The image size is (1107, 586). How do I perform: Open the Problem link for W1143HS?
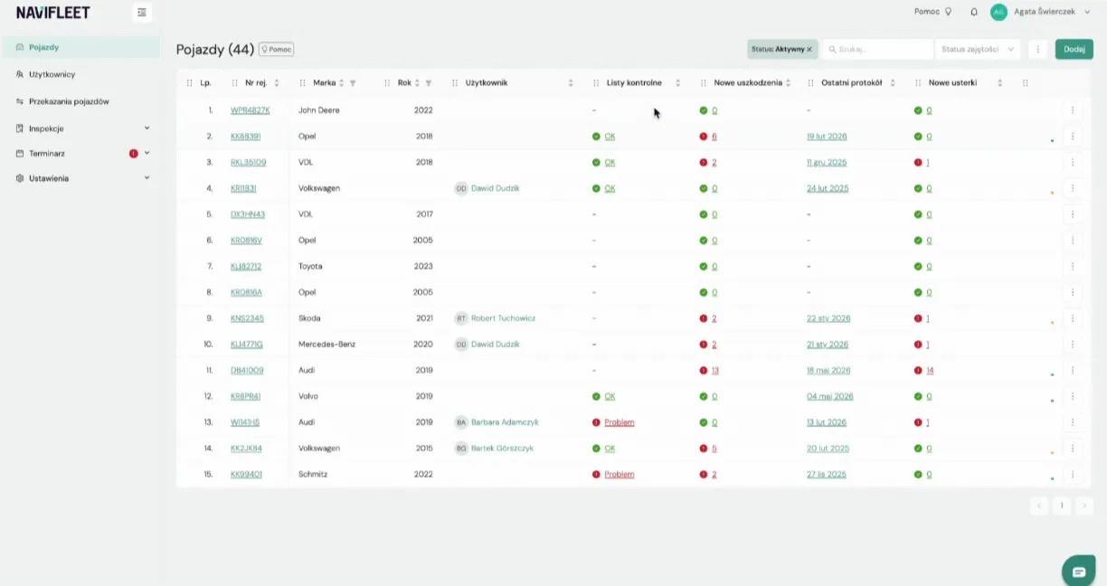coord(620,422)
